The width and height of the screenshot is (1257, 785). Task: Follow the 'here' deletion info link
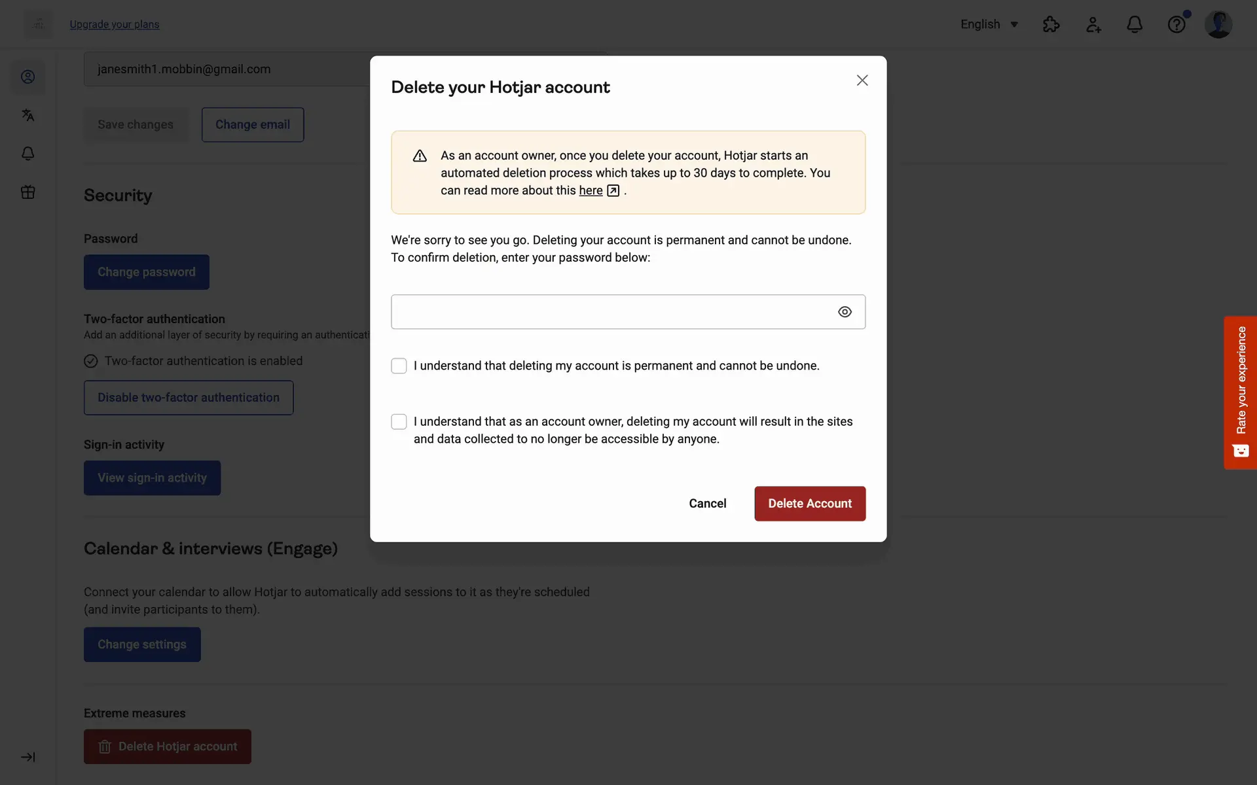[591, 190]
